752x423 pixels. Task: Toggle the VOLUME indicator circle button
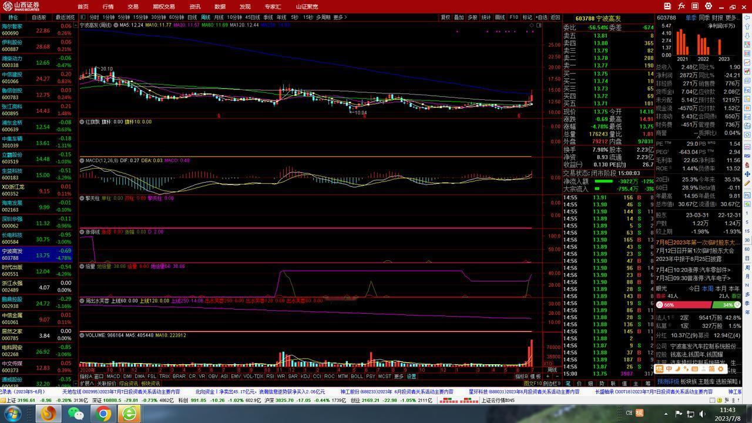82,335
